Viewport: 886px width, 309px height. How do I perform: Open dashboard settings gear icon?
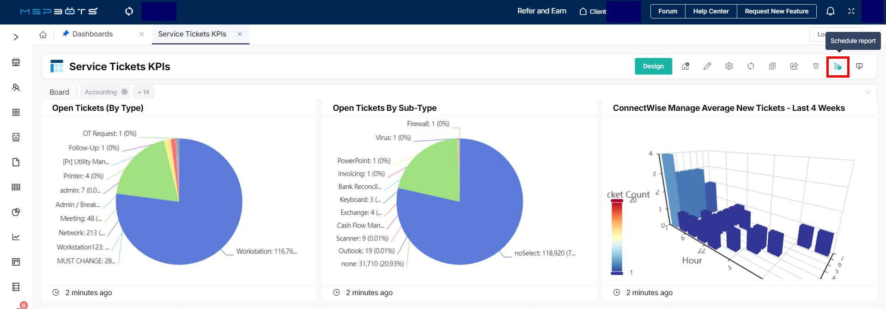[729, 67]
